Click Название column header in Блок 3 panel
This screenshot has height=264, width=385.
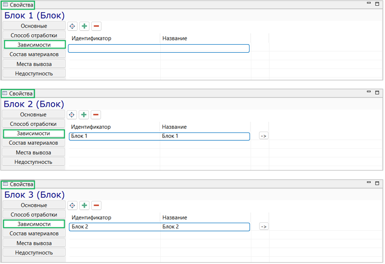coord(174,217)
